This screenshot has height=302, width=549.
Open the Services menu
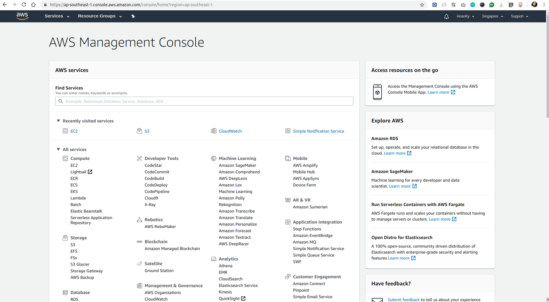tap(57, 16)
